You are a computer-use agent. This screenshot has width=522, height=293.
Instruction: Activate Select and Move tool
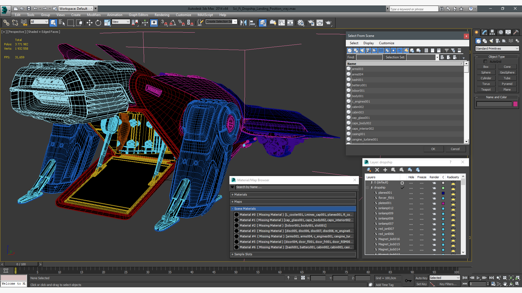click(89, 23)
